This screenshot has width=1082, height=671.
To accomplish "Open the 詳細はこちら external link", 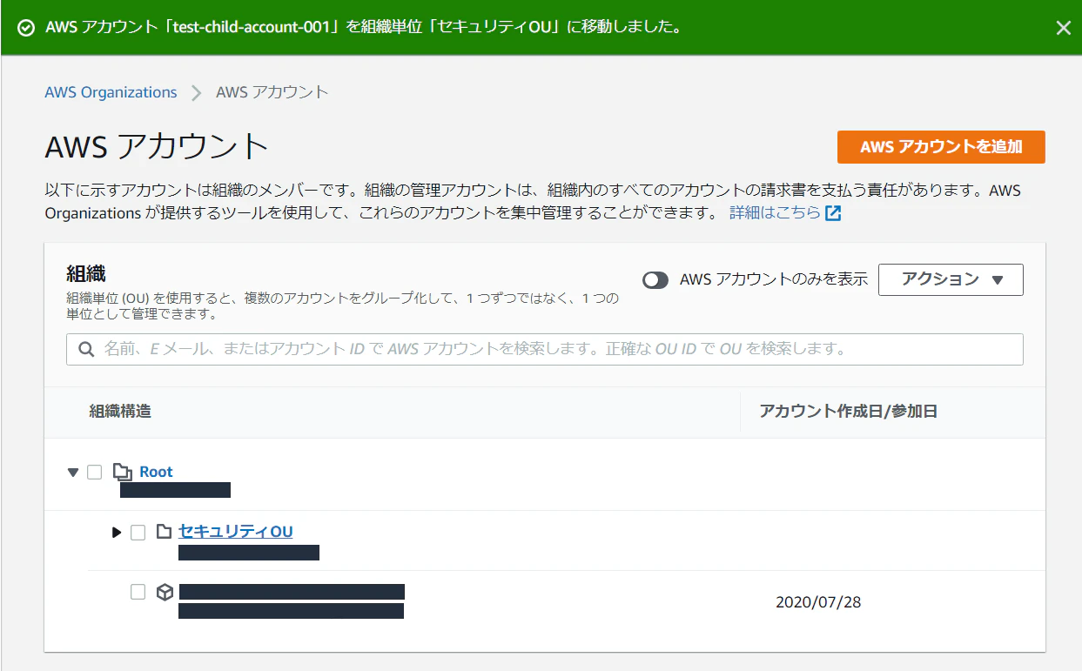I will (775, 213).
